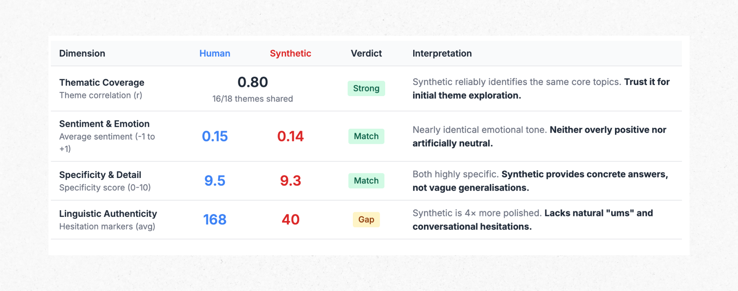Click the Linguistic Authenticity row title
Viewport: 738px width, 291px height.
(108, 214)
